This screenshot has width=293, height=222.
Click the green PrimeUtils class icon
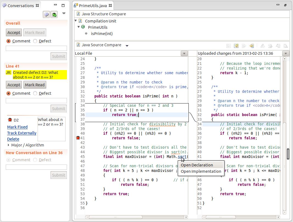click(83, 27)
